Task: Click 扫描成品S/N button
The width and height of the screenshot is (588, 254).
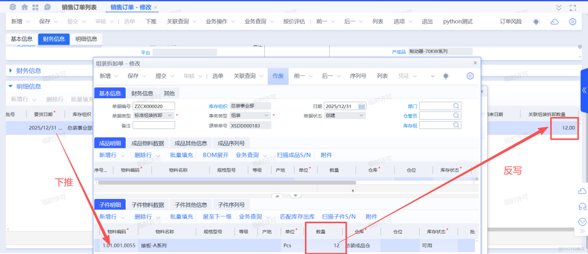Action: (x=294, y=155)
